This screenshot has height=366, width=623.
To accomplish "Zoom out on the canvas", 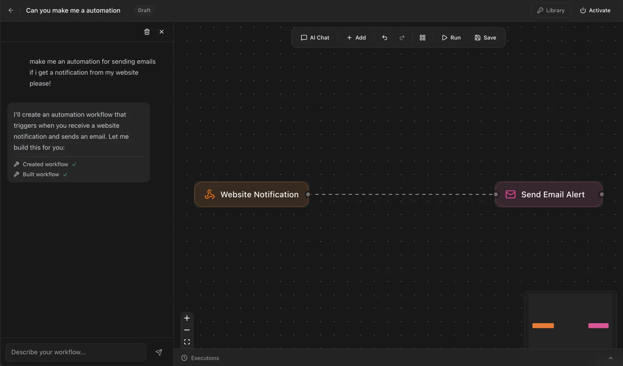I will click(x=187, y=330).
